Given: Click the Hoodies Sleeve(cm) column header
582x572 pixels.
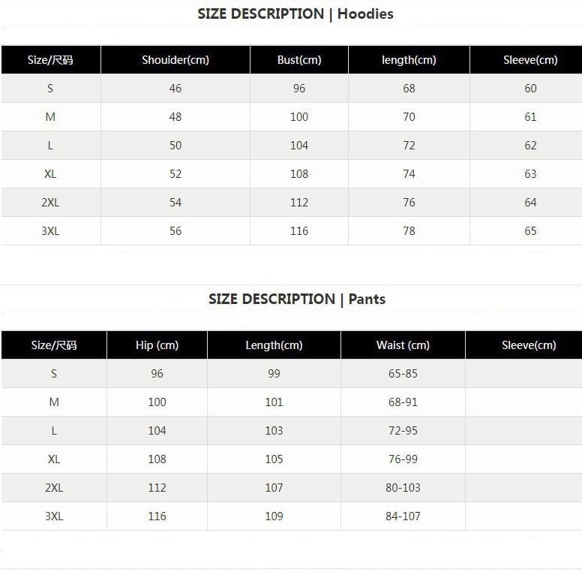Looking at the screenshot, I should pos(530,60).
